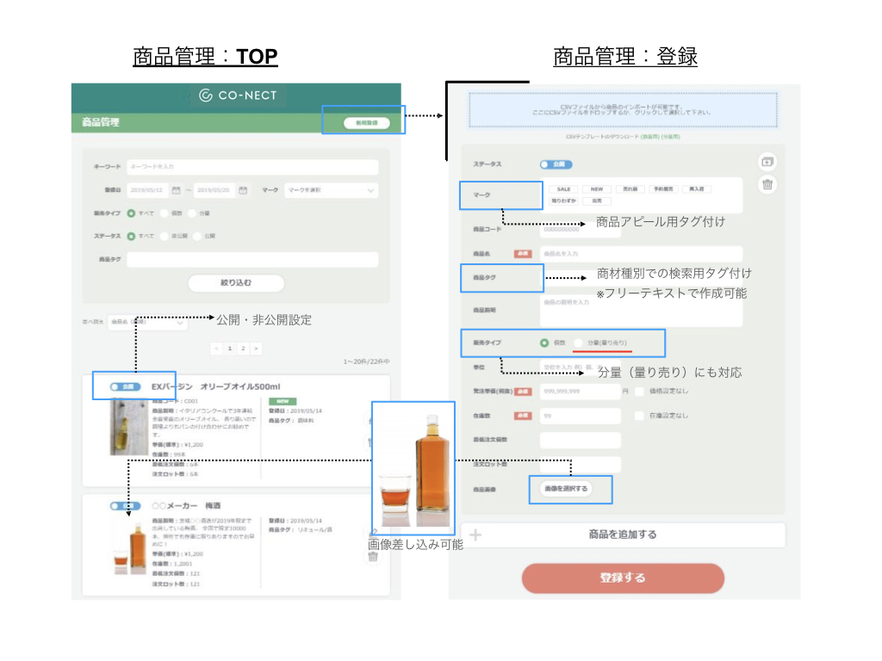Click the duplicate form icon above trash

coord(767,162)
